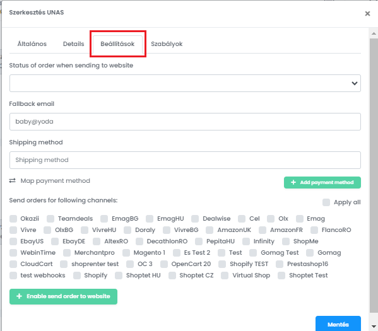The image size is (378, 331).
Task: Open the Szabályok tab
Action: 167,44
